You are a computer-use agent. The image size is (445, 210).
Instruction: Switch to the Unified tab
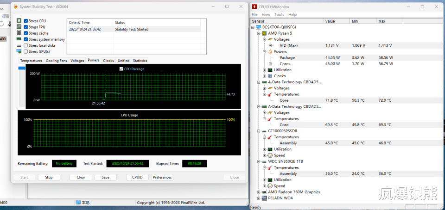coord(123,61)
